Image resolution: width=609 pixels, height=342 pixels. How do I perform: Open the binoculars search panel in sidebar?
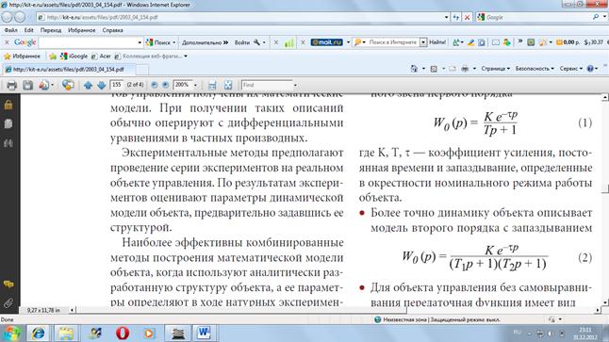(8, 143)
